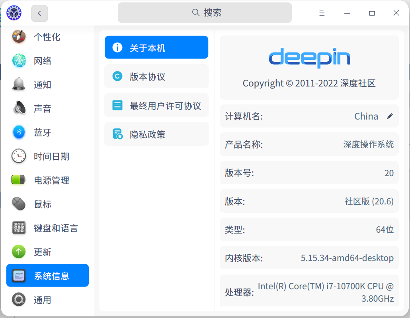Click the 处理器: label

239,292
